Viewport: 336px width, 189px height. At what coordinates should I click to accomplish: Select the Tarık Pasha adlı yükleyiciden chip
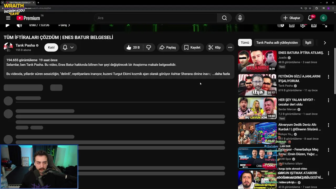pyautogui.click(x=277, y=43)
